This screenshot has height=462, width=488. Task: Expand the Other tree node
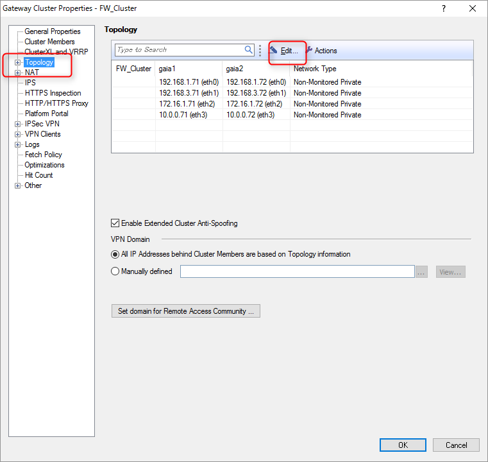tap(18, 186)
